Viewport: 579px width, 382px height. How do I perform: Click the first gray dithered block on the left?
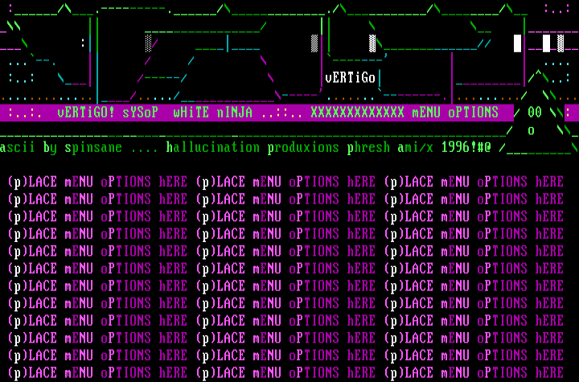pos(149,43)
